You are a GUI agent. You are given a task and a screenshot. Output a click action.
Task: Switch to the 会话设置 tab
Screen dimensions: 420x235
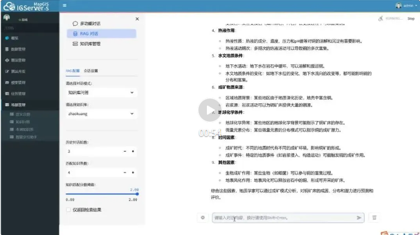point(91,71)
